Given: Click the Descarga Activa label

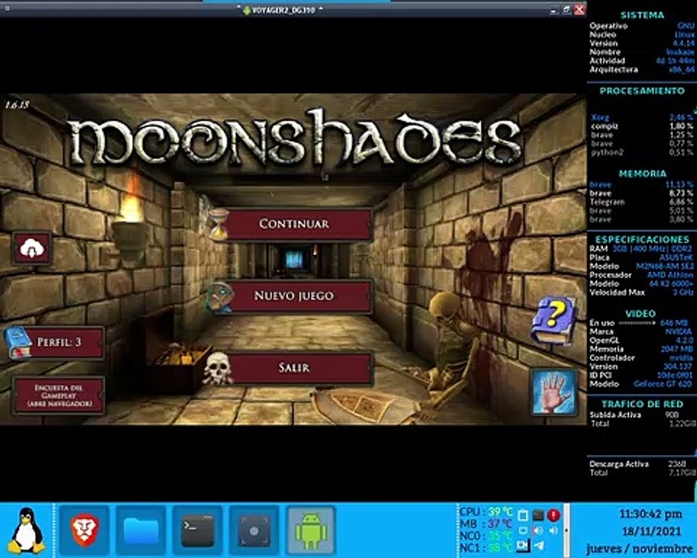Looking at the screenshot, I should pyautogui.click(x=619, y=463).
